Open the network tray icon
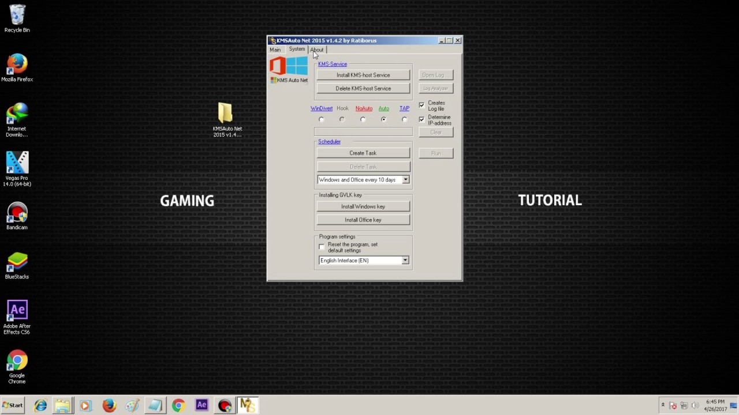 [x=684, y=406]
